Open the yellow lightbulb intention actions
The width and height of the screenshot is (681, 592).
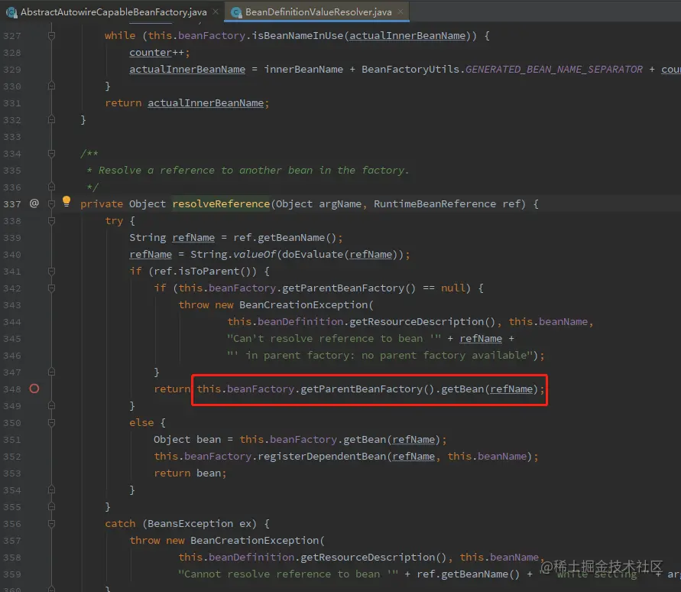click(x=66, y=201)
